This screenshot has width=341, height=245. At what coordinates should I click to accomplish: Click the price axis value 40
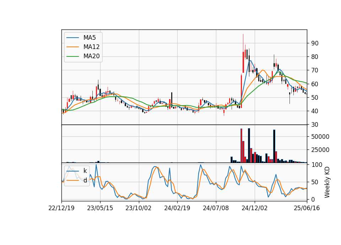coord(315,111)
